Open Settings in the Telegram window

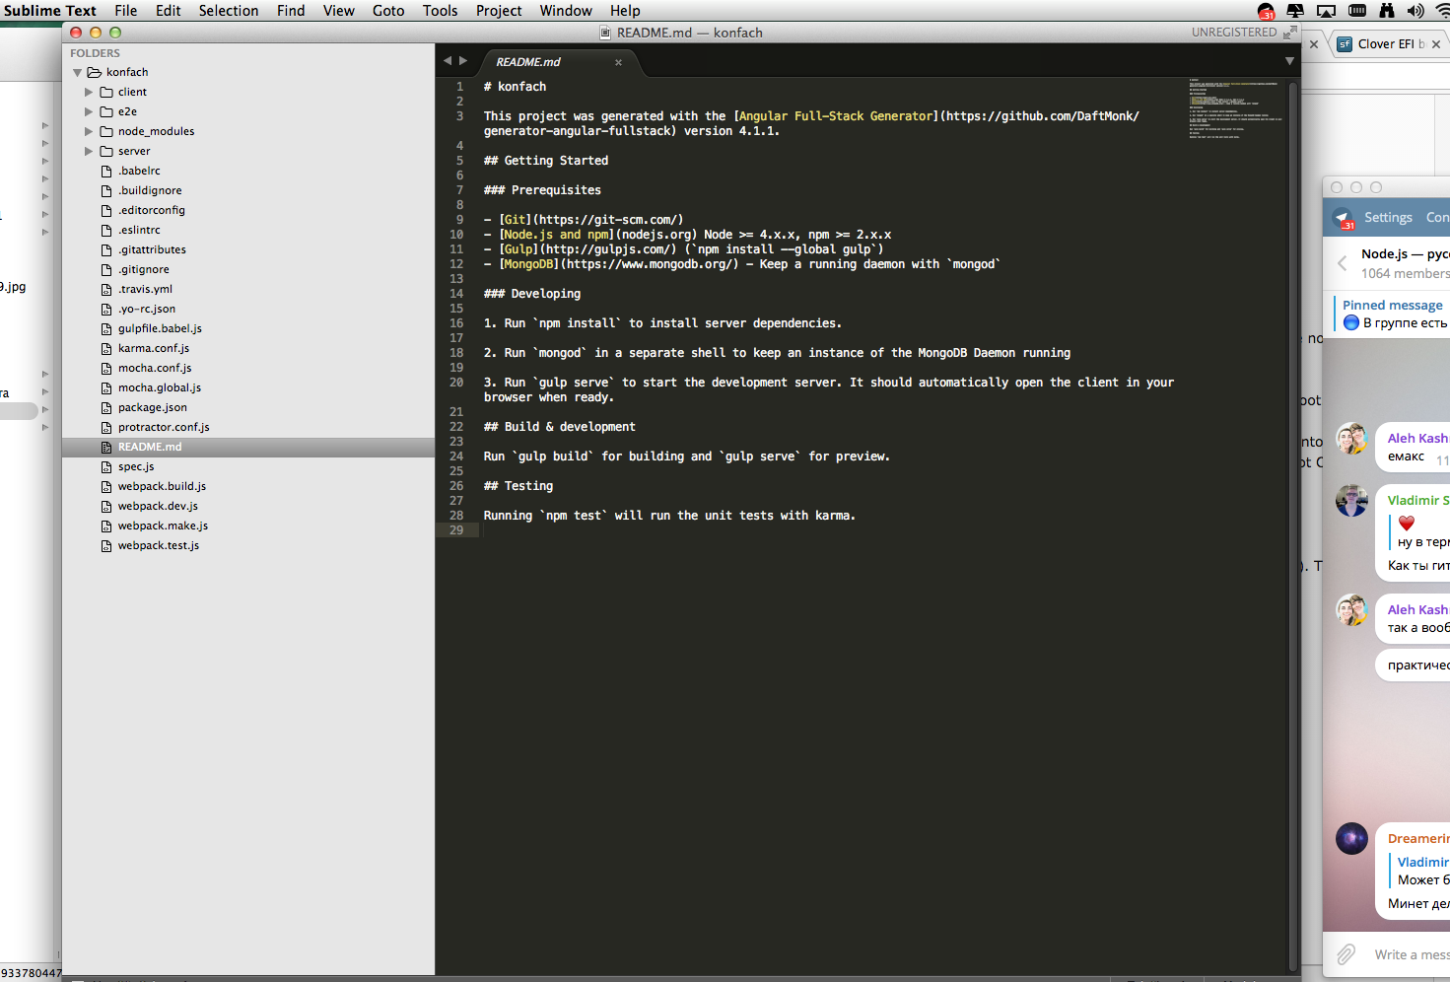point(1388,218)
